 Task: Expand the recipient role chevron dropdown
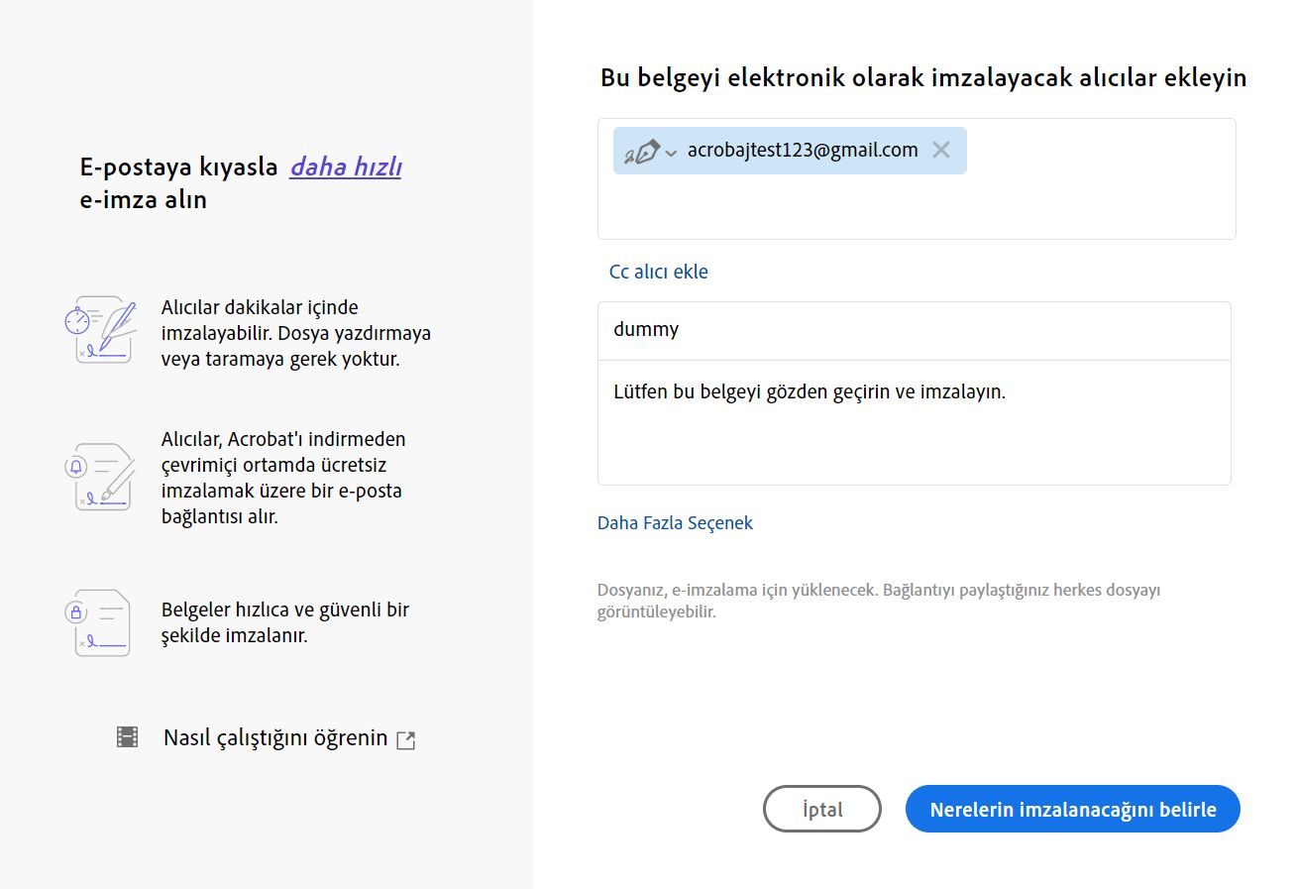(x=671, y=153)
